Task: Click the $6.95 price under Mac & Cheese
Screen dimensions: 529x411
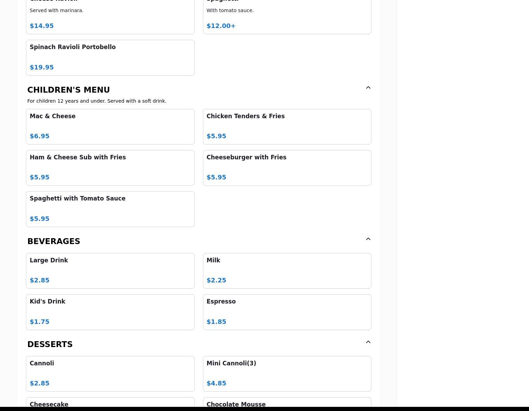Action: [39, 136]
